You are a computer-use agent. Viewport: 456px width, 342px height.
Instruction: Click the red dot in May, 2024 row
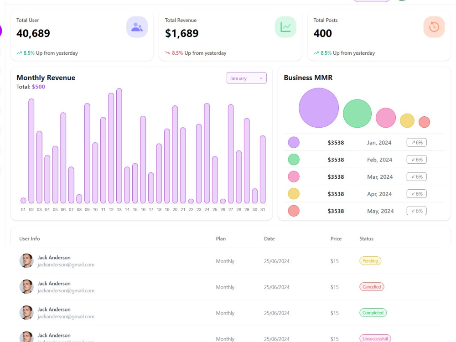click(x=294, y=211)
